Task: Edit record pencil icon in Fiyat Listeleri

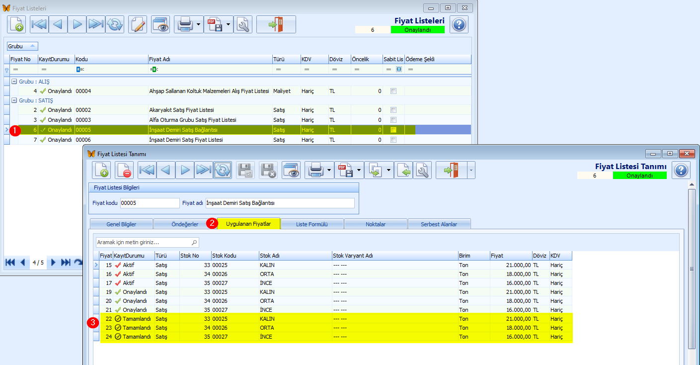Action: 138,24
